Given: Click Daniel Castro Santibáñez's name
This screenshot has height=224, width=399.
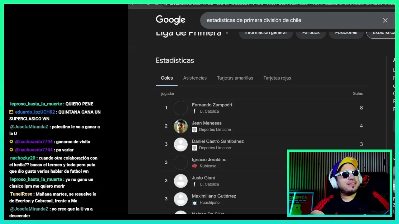Looking at the screenshot, I should click(x=218, y=141).
